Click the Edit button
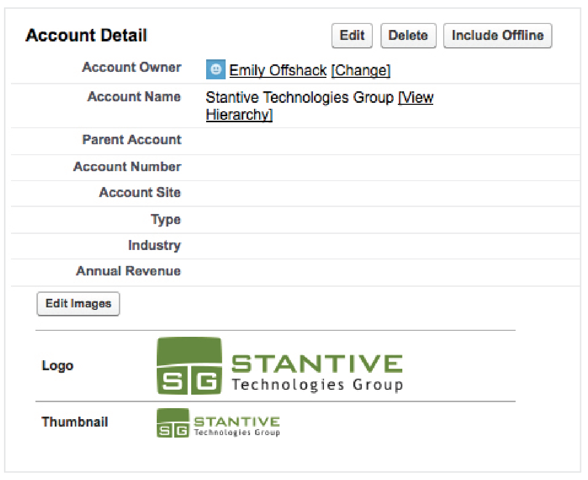The image size is (588, 480). click(x=352, y=35)
